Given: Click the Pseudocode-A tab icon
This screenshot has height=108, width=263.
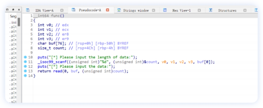Looking at the screenshot, I should [73, 10].
